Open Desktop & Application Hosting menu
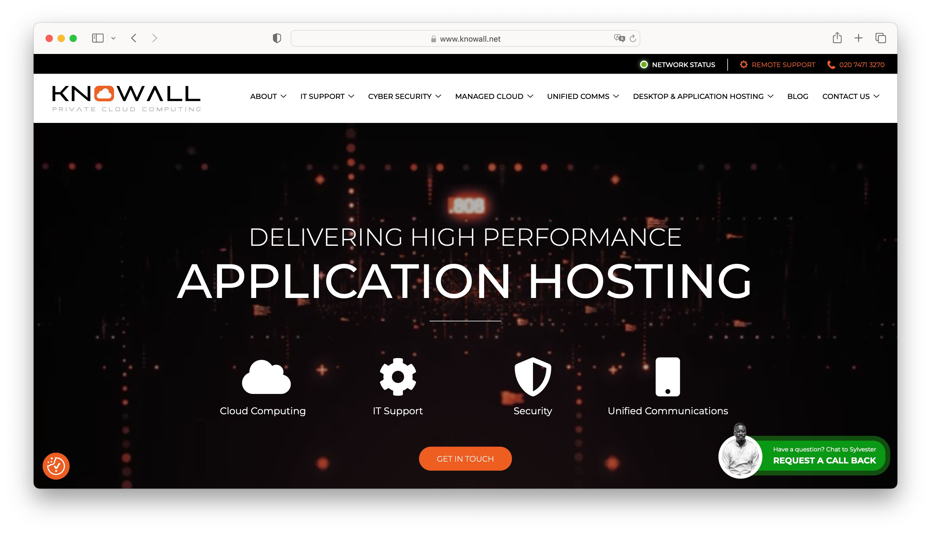Viewport: 931px width, 533px height. (703, 96)
